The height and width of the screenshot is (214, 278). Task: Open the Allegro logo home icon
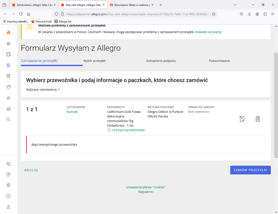point(8,33)
